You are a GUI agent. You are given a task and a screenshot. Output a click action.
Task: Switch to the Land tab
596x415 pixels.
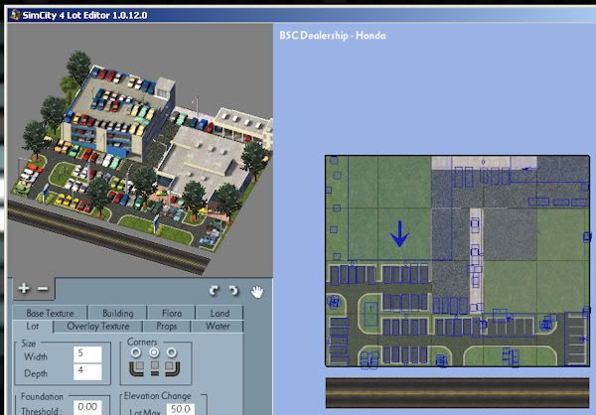(220, 313)
